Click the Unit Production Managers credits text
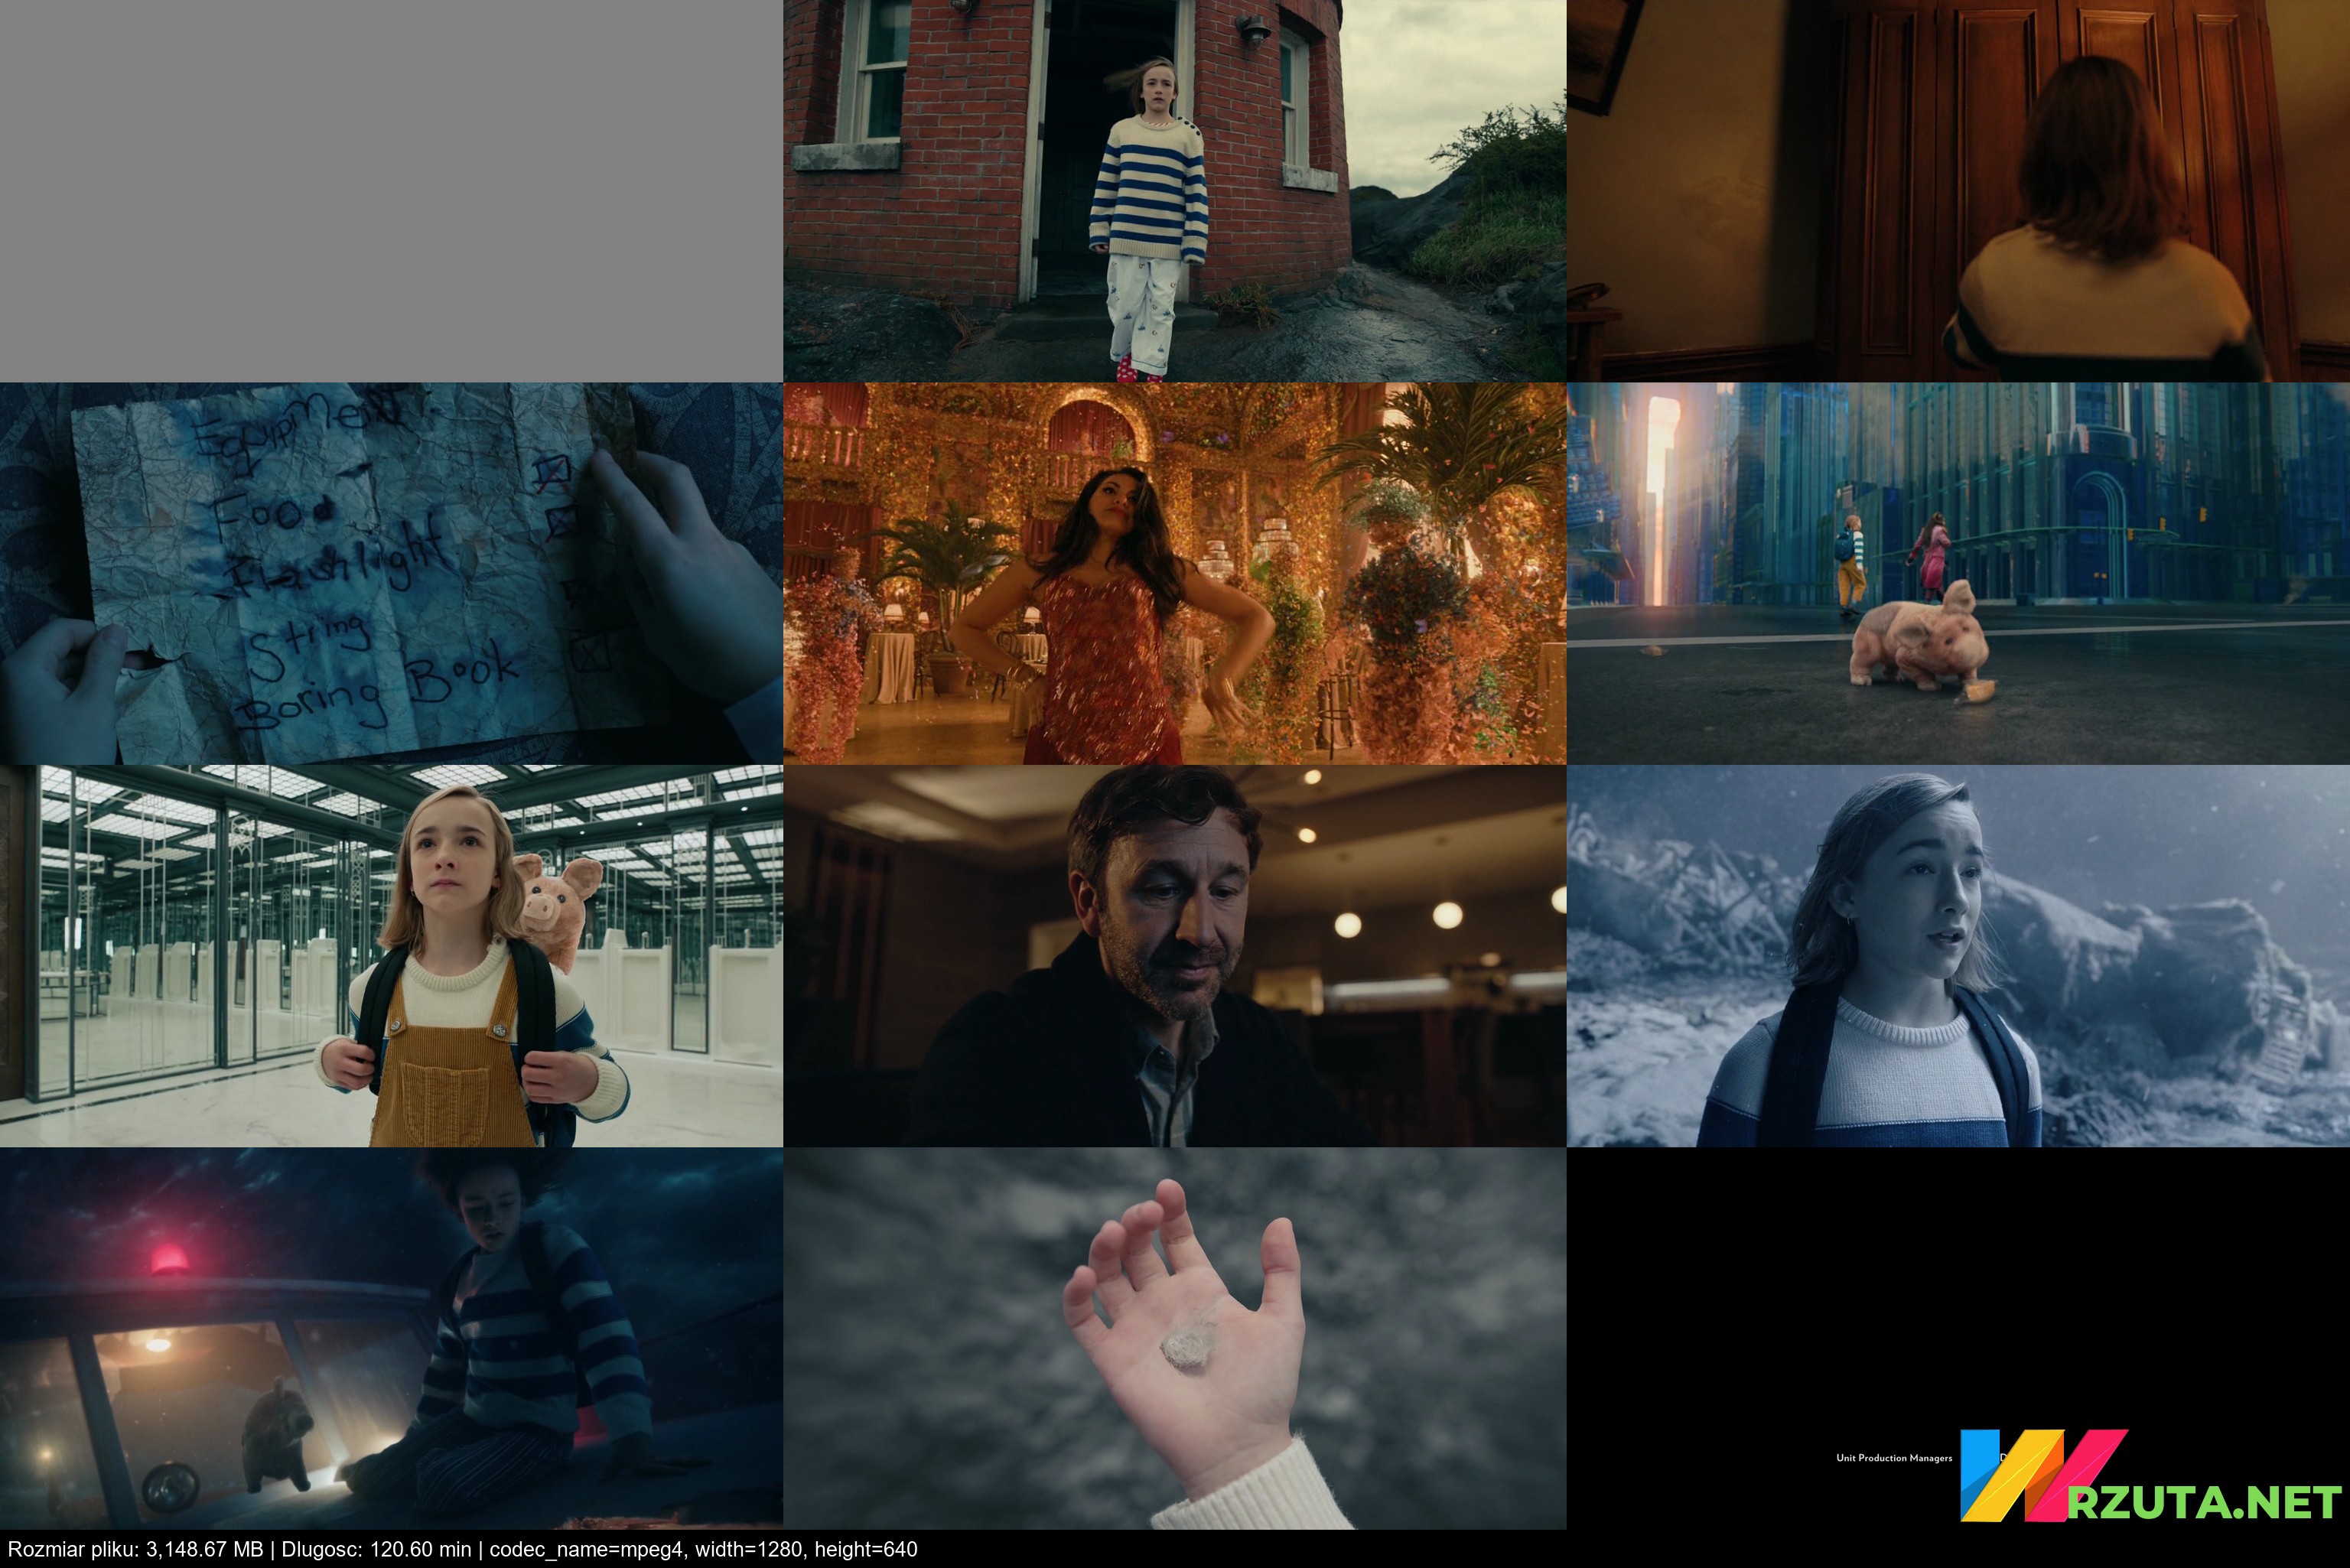This screenshot has width=2350, height=1568. [x=1893, y=1458]
